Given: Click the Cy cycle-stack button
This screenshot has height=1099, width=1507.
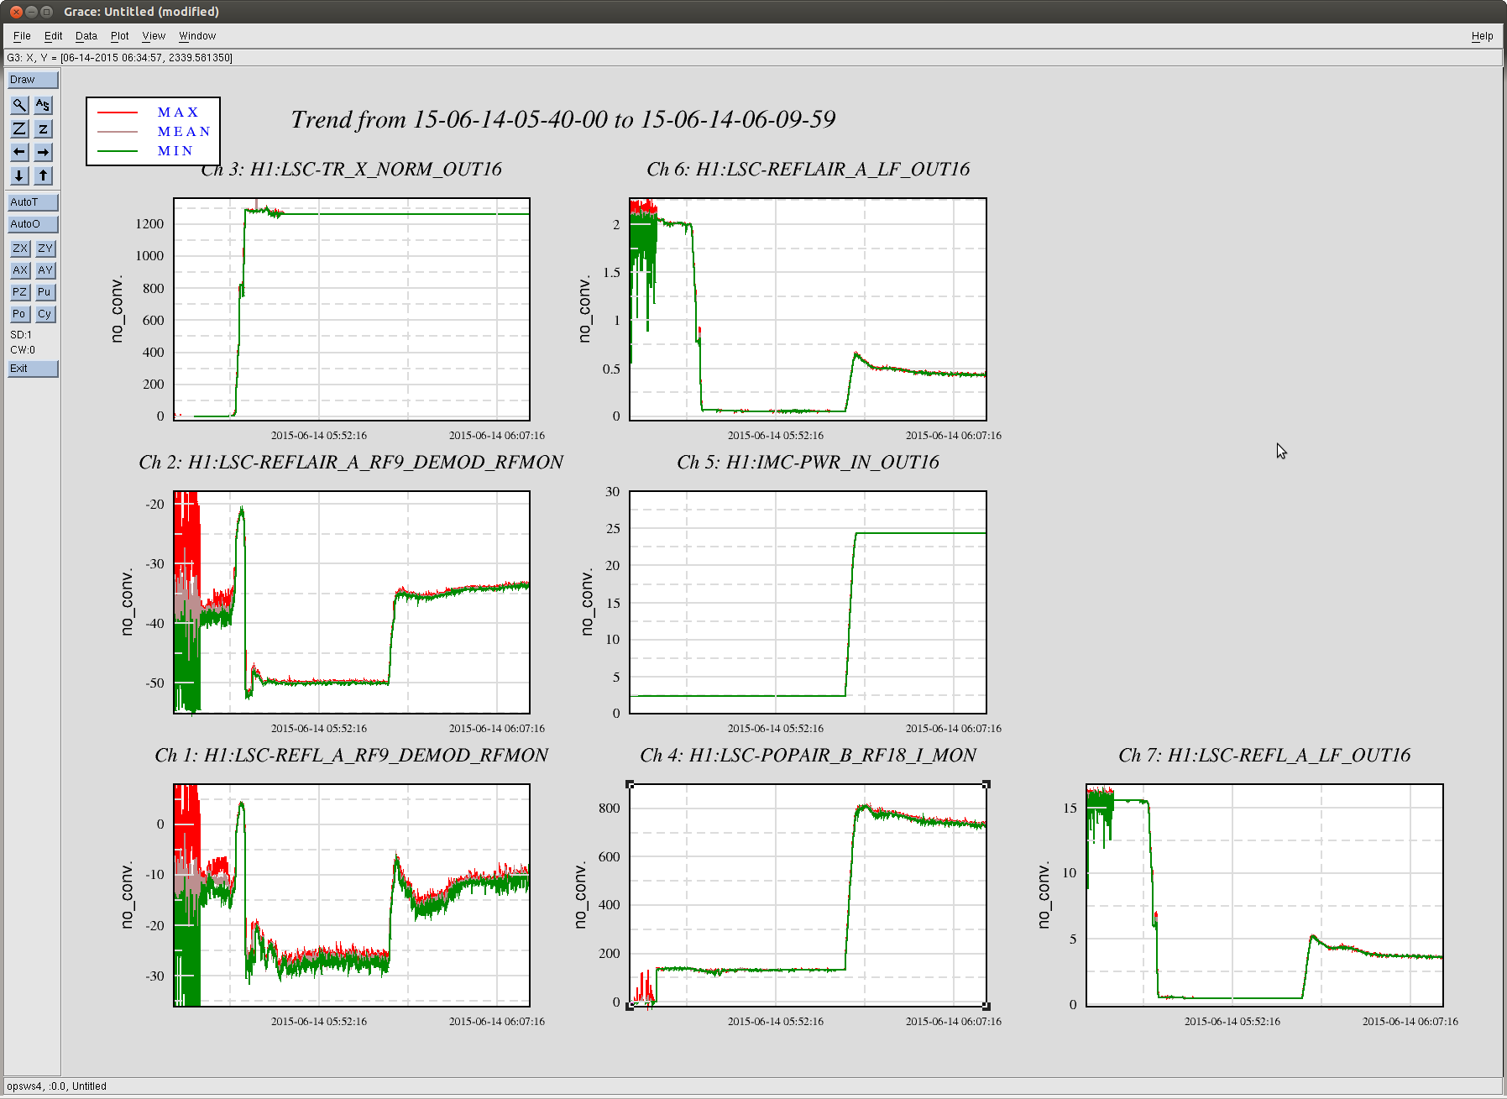Looking at the screenshot, I should pyautogui.click(x=44, y=314).
